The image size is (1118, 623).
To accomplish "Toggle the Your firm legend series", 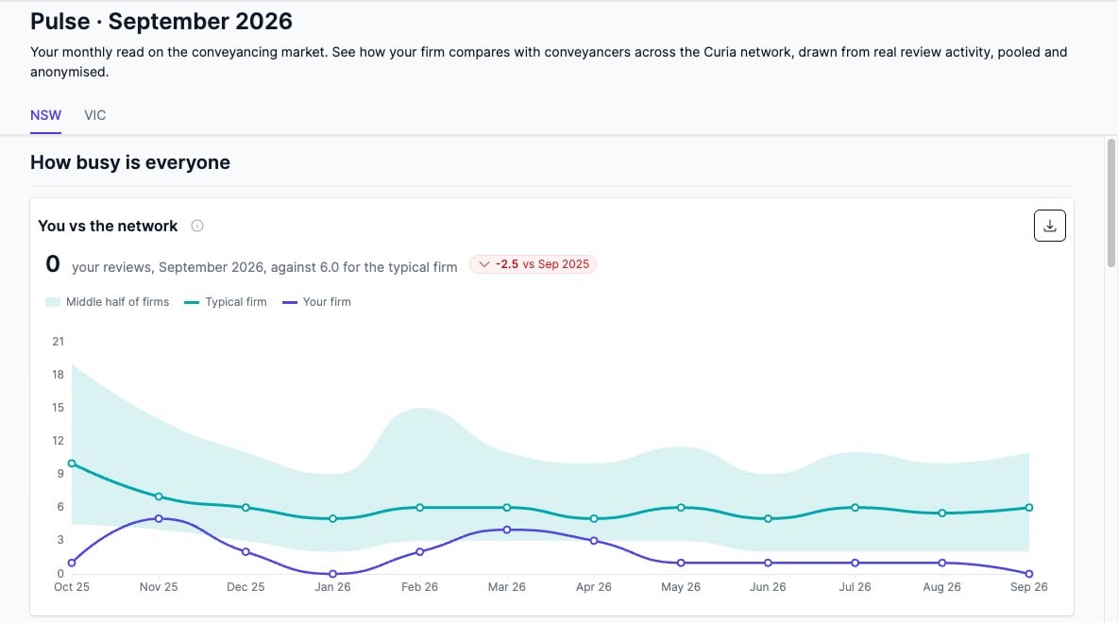I will [x=316, y=302].
